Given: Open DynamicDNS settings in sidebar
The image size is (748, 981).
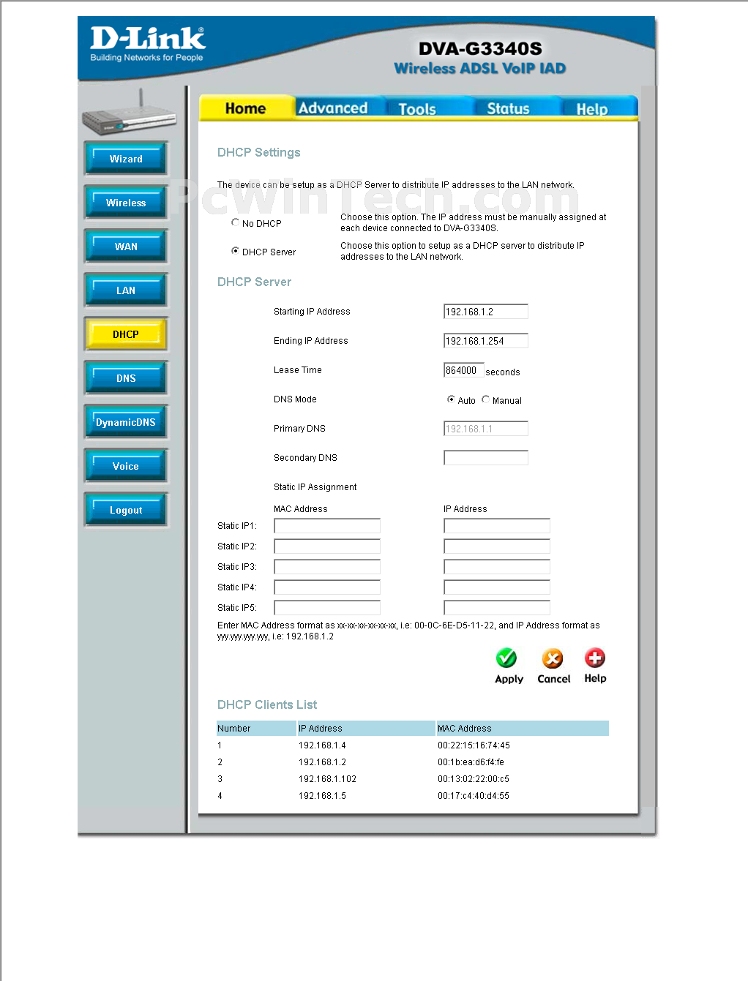Looking at the screenshot, I should (126, 422).
